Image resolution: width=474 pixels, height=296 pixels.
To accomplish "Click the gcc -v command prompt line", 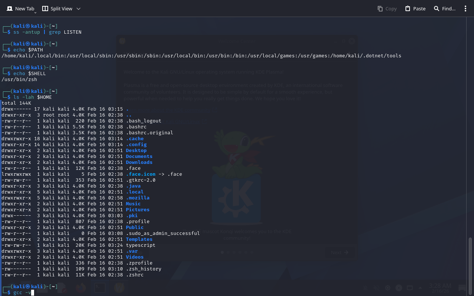I will [x=22, y=293].
